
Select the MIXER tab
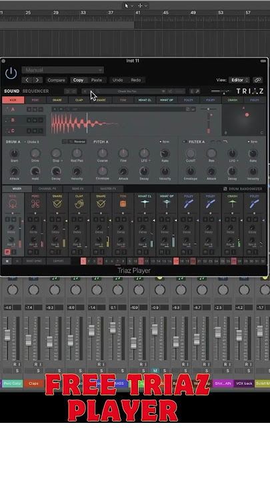pyautogui.click(x=17, y=188)
